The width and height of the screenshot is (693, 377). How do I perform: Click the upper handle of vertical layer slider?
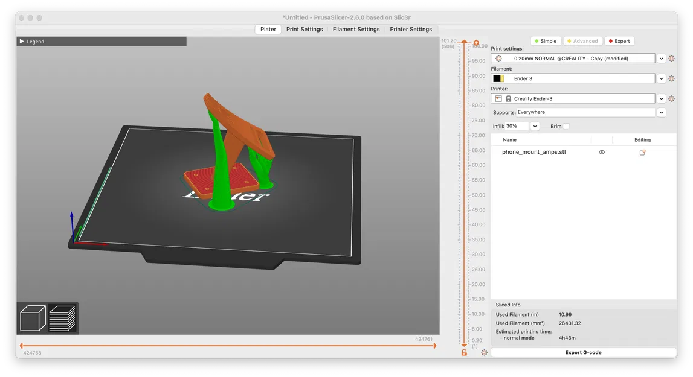464,42
